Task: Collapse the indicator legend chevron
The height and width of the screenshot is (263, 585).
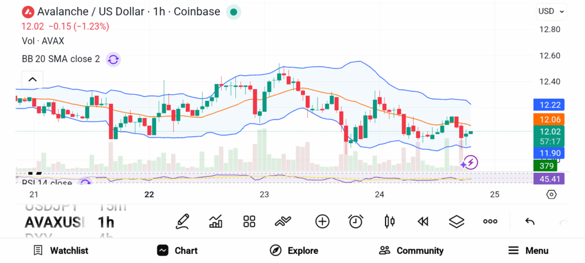Action: pos(33,80)
